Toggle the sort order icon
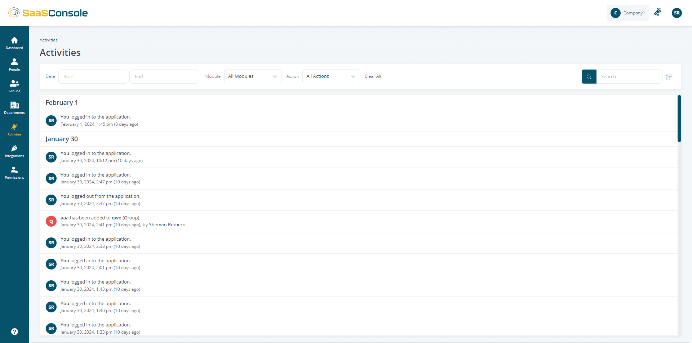The image size is (692, 343). [669, 77]
